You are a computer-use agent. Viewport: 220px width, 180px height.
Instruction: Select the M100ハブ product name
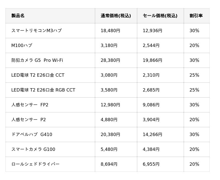(x=22, y=45)
